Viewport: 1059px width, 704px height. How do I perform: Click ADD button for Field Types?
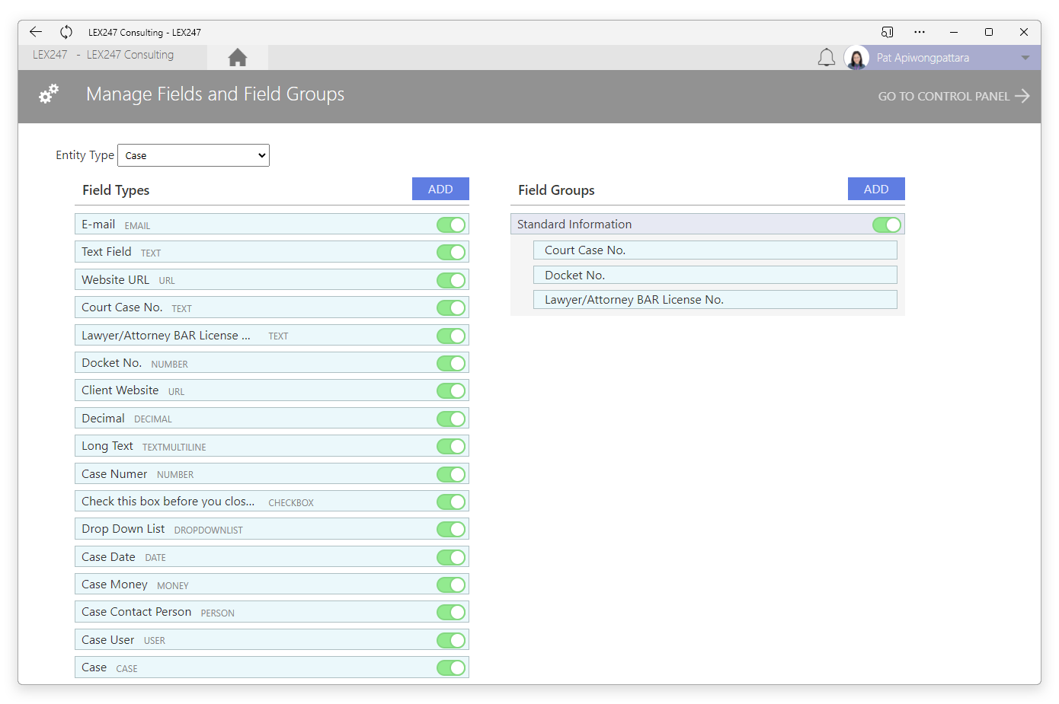(x=440, y=190)
